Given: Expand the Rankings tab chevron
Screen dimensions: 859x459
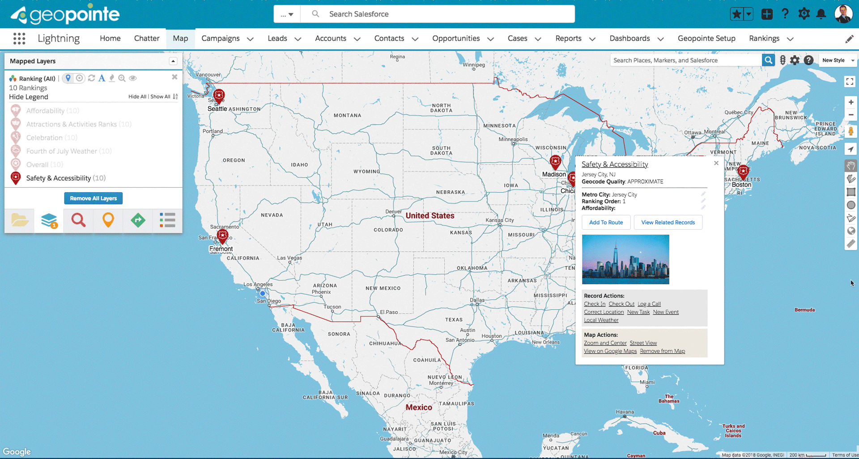Looking at the screenshot, I should [790, 39].
